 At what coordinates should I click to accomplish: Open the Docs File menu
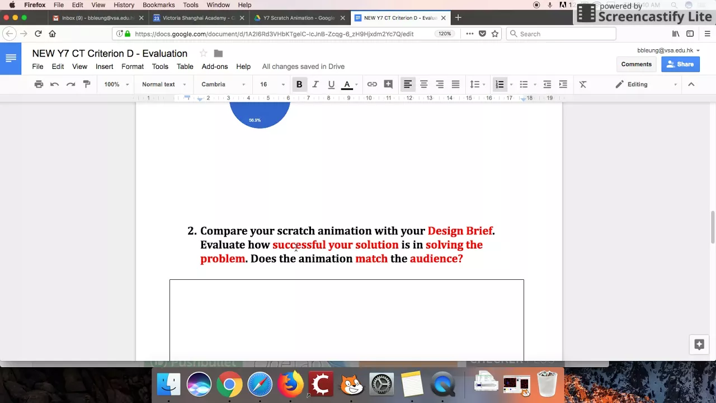click(37, 67)
